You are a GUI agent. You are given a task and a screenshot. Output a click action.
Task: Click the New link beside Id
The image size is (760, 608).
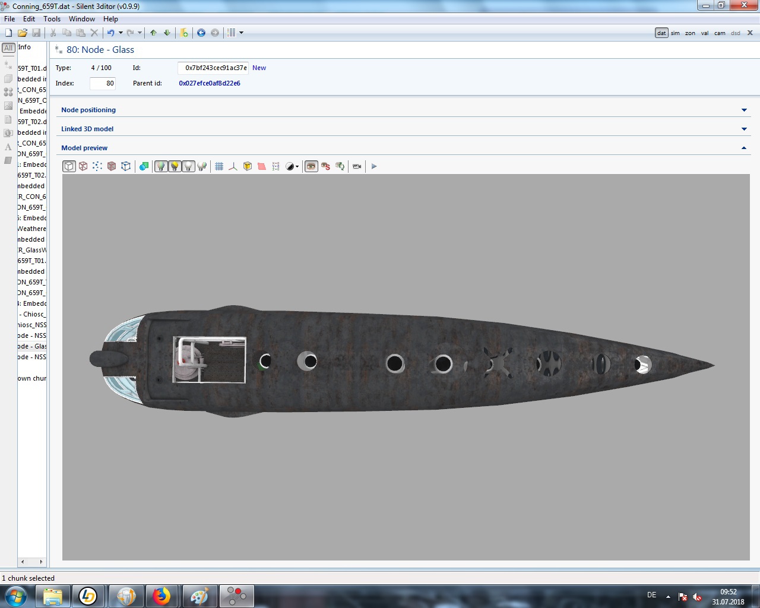click(x=259, y=68)
